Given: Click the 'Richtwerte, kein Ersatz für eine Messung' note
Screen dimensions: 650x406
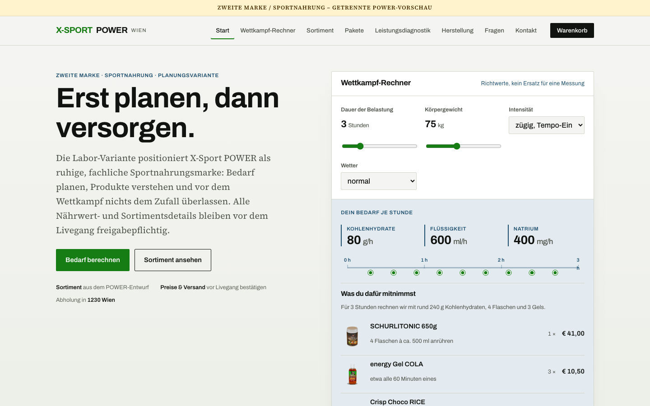Looking at the screenshot, I should pos(533,83).
